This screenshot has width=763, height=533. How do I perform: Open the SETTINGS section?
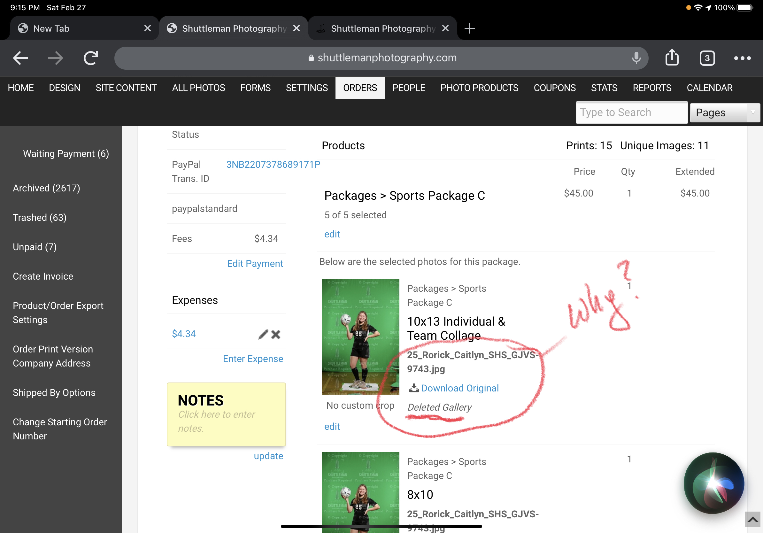(x=307, y=88)
